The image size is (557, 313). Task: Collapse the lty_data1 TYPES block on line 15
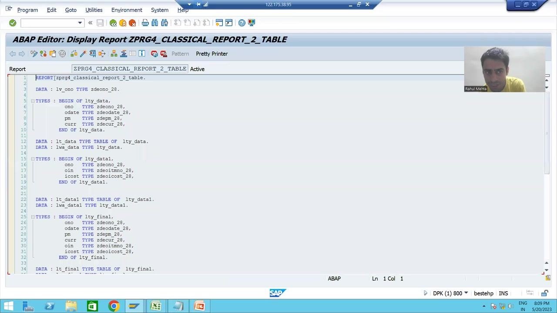[x=33, y=159]
